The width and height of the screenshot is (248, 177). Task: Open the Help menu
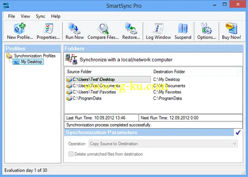56,16
